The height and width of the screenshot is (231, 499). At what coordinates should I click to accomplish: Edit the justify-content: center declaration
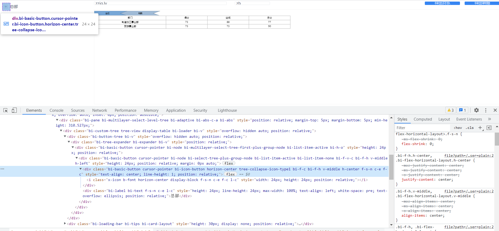[x=427, y=180]
